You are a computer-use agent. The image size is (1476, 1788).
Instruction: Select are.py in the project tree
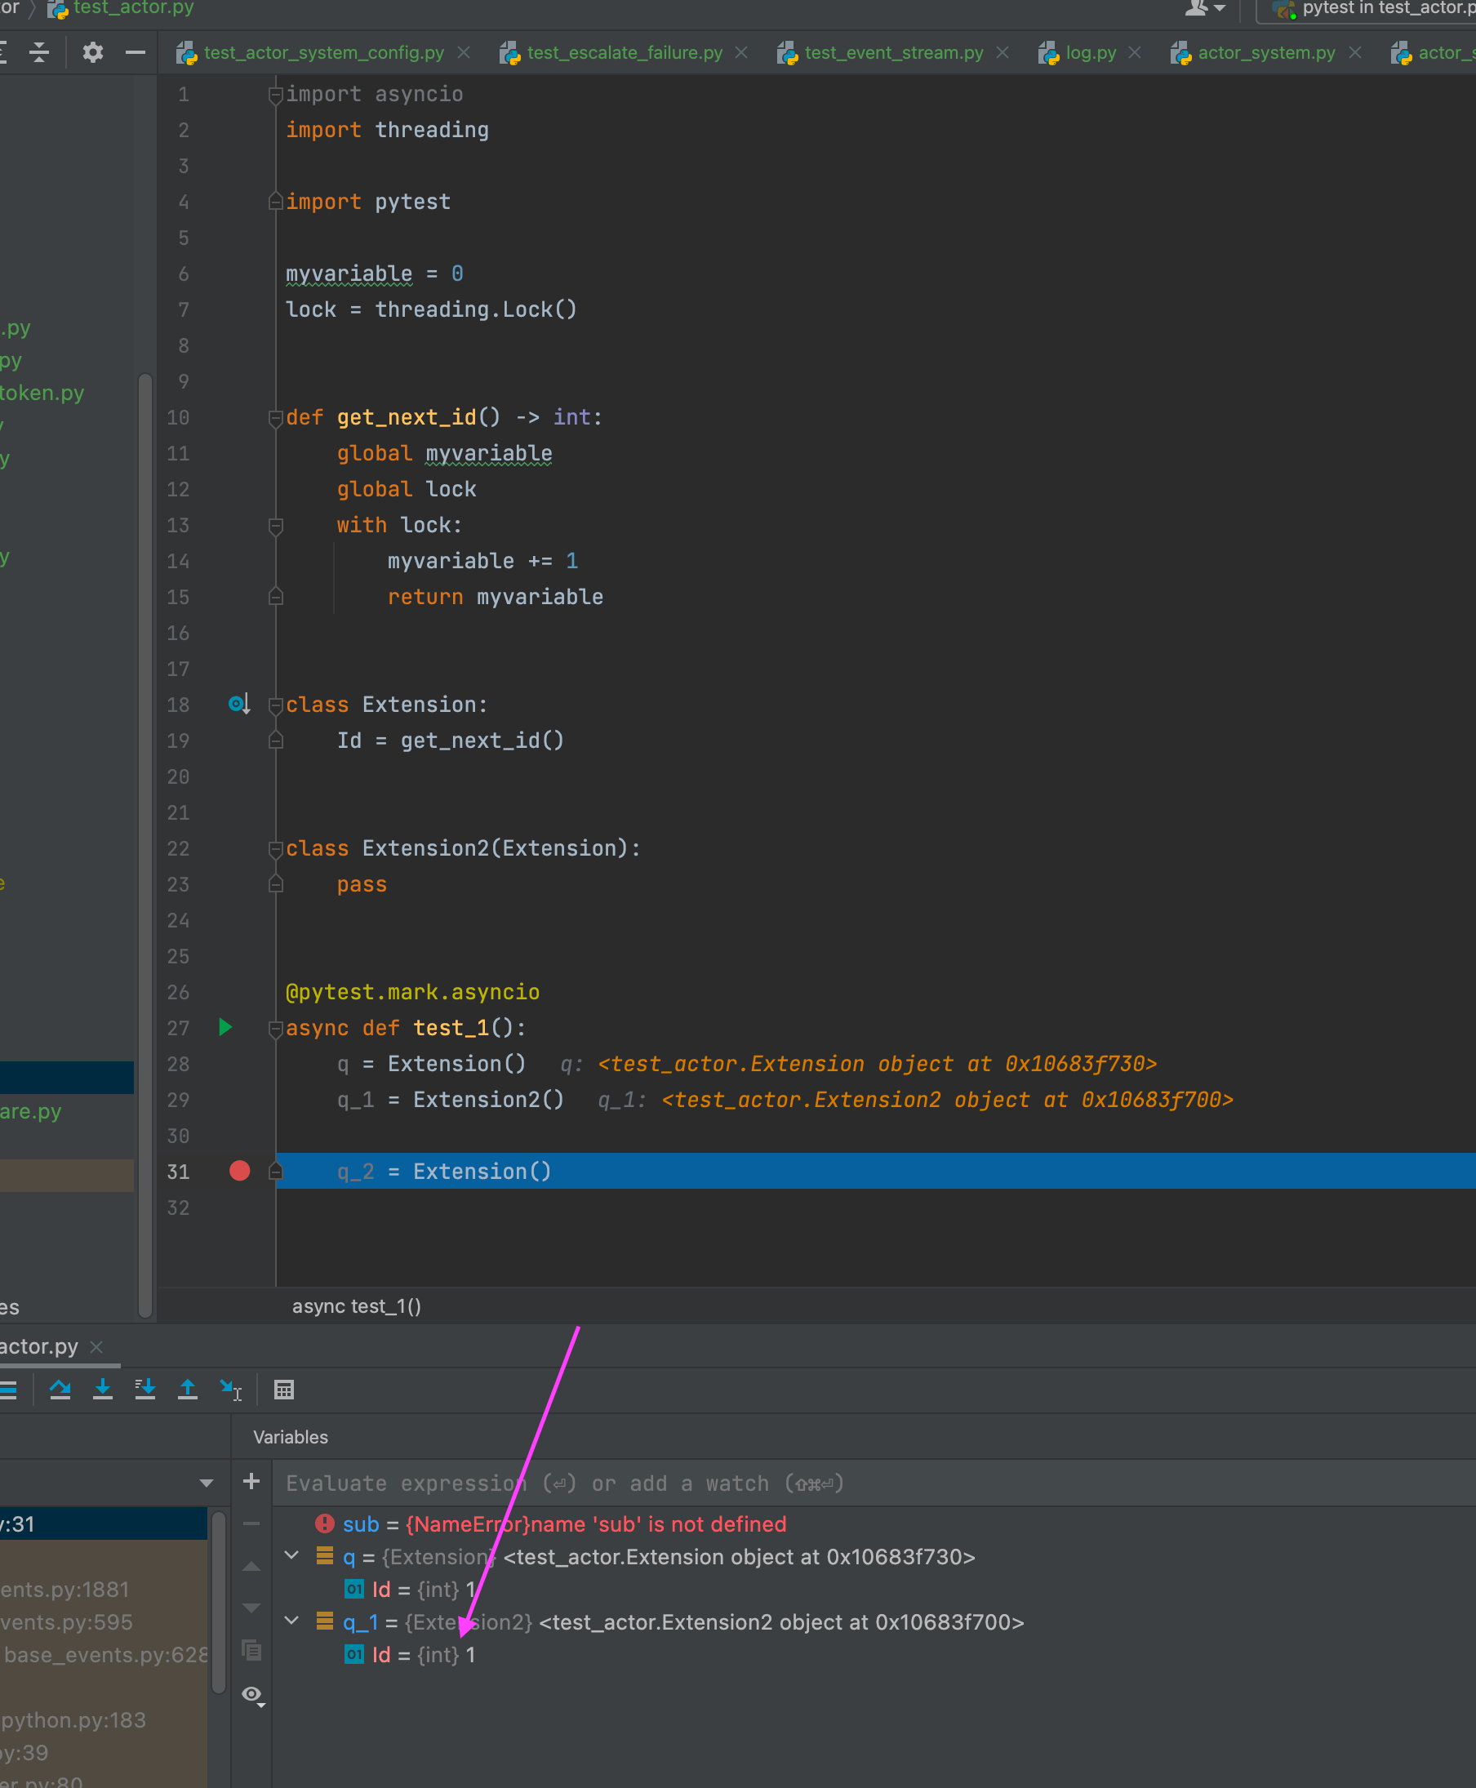pyautogui.click(x=30, y=1111)
